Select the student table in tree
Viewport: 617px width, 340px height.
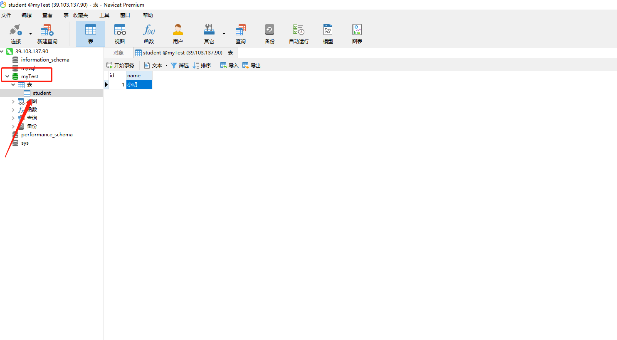pyautogui.click(x=42, y=93)
